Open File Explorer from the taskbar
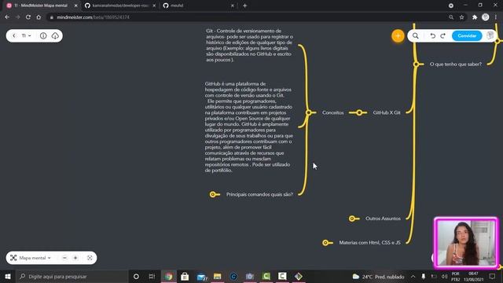503x283 pixels. click(x=218, y=276)
